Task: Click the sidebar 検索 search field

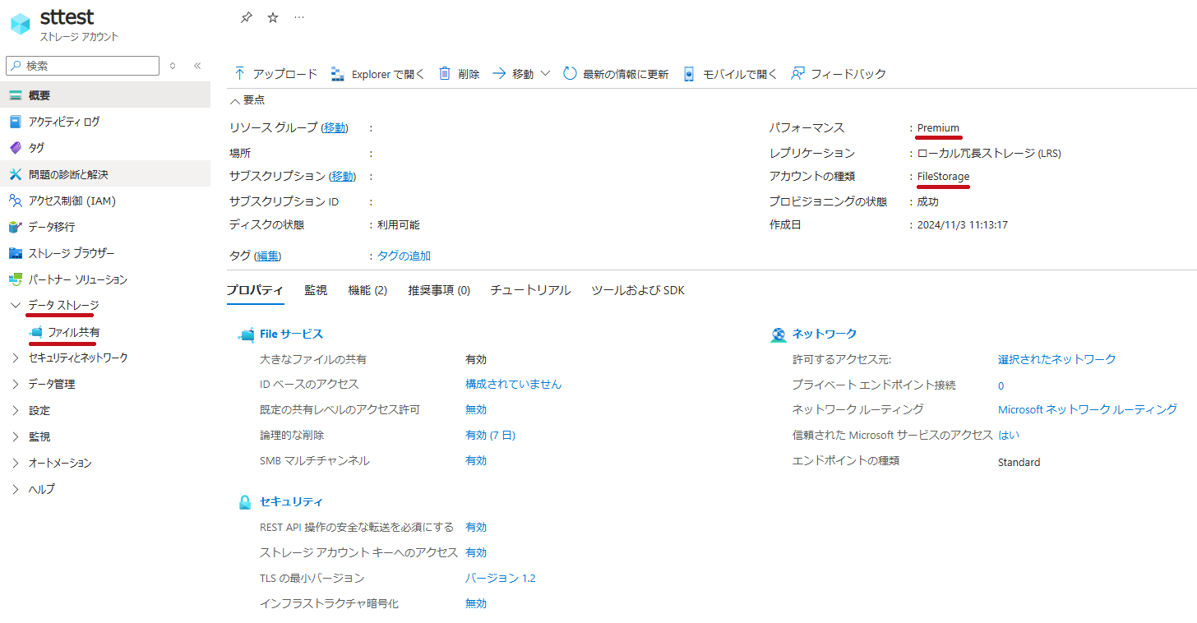Action: (x=82, y=66)
